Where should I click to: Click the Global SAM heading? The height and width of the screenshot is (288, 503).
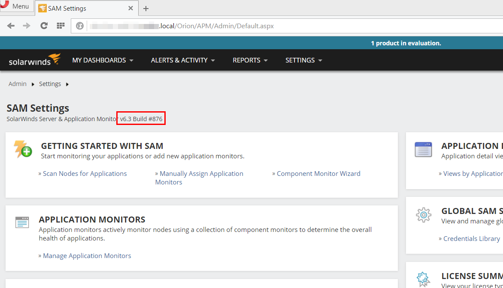472,211
